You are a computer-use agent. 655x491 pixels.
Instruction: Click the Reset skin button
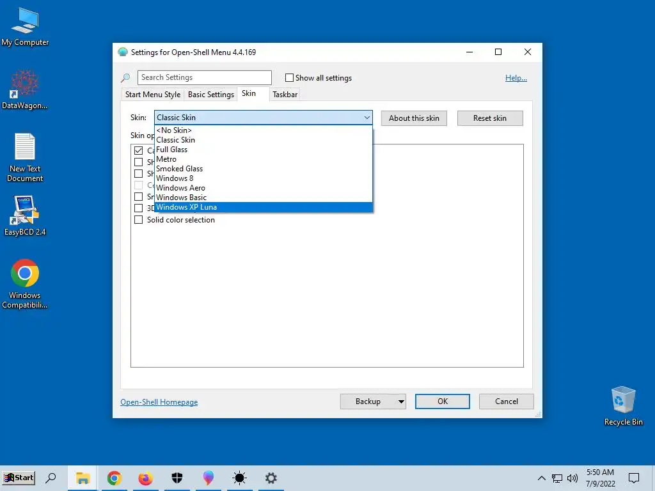(490, 118)
